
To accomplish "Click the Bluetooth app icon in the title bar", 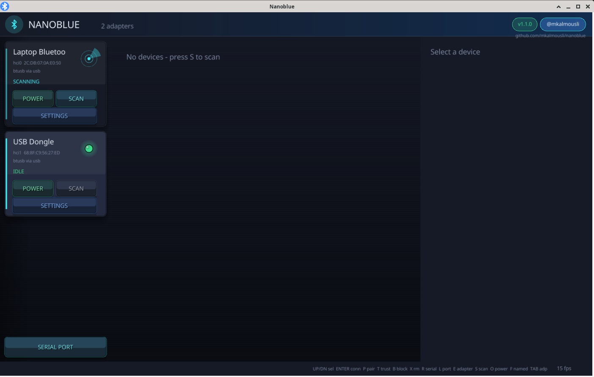I will point(5,6).
